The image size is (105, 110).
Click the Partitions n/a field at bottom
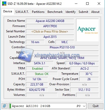87,95
